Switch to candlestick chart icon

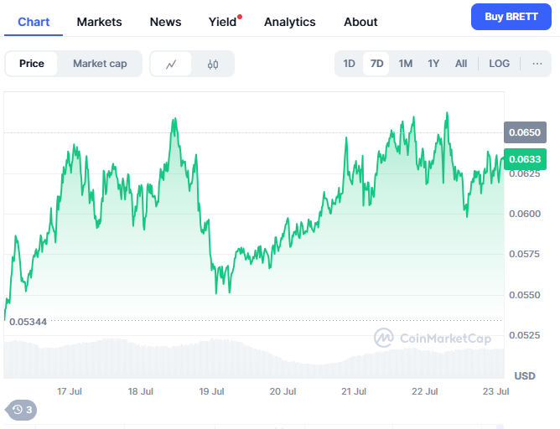tap(212, 64)
